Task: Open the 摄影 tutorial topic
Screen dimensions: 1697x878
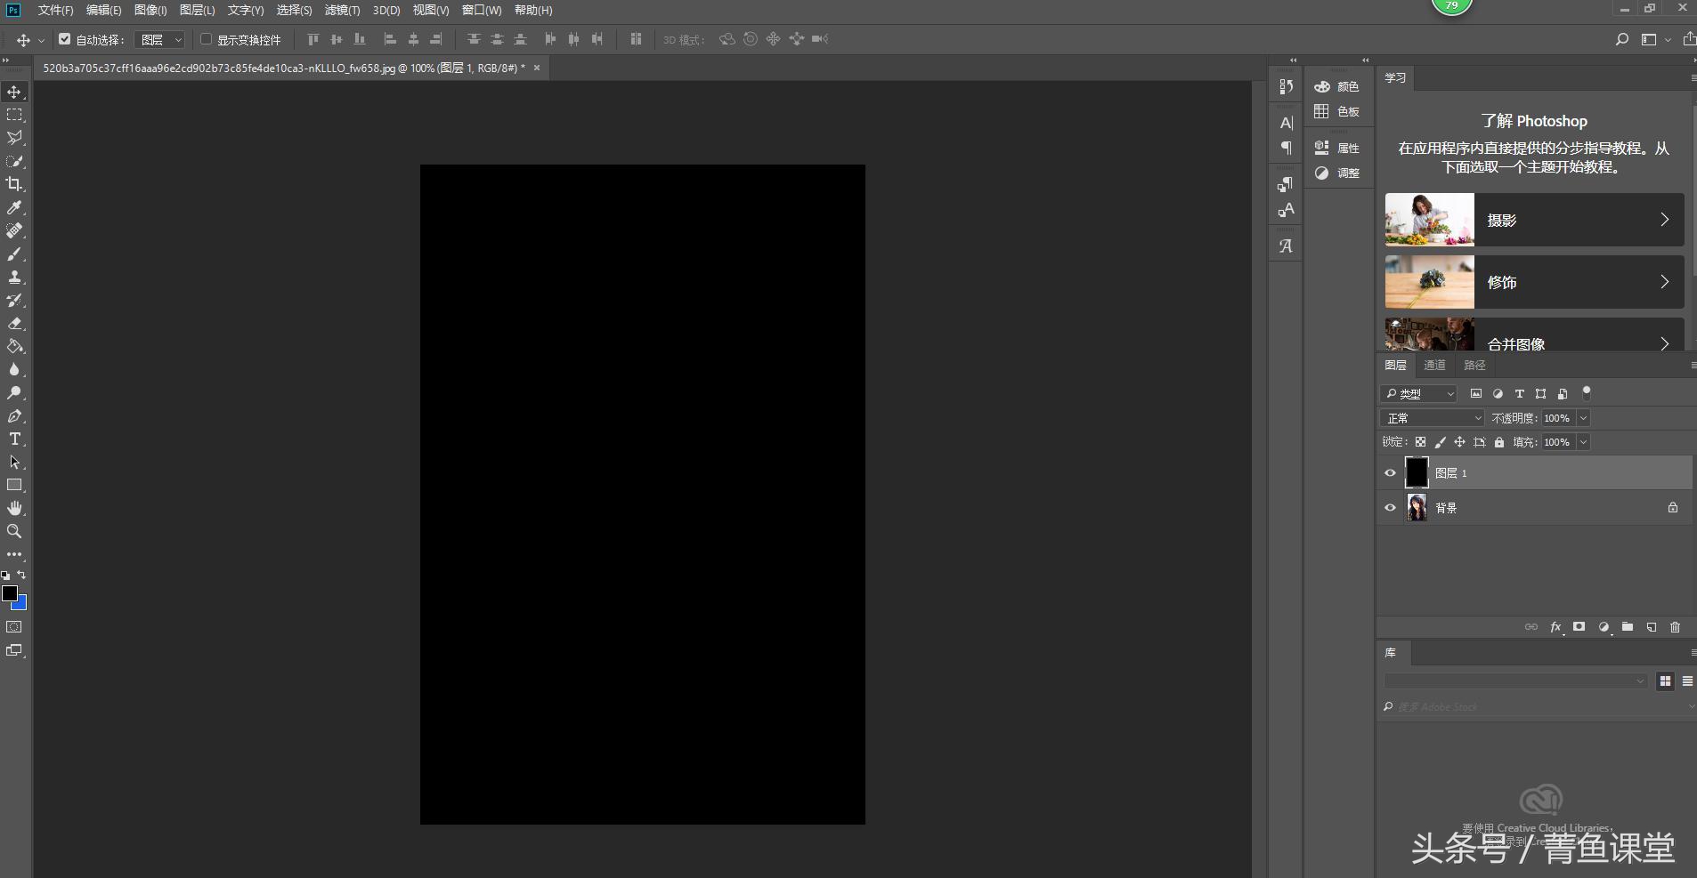Action: (1534, 220)
